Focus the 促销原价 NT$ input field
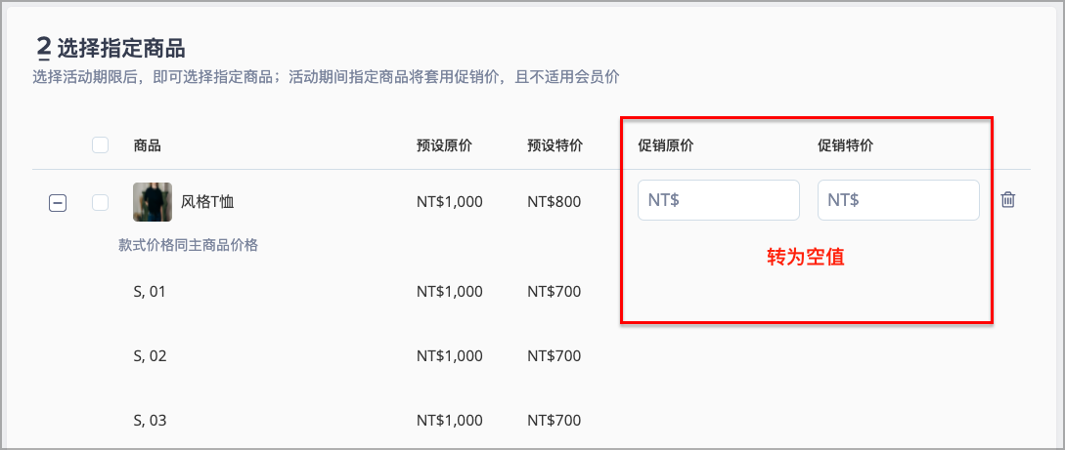 tap(719, 200)
